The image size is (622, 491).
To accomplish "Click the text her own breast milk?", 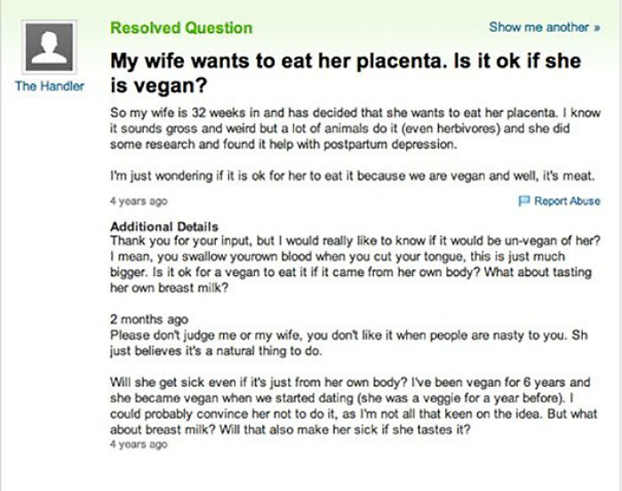I will tap(170, 287).
